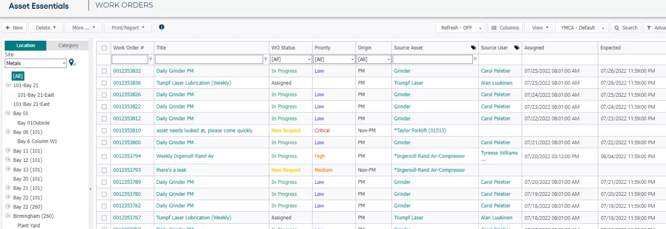Select the checkbox for work order 0012353810
Screen dimensions: 666x229
click(104, 131)
